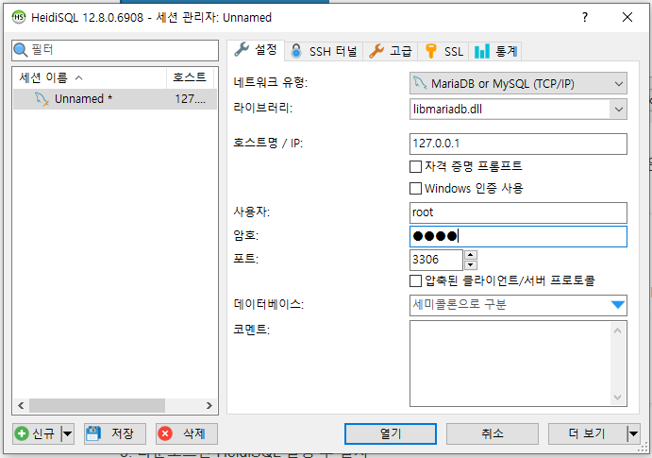Viewport: 652px width, 458px height.
Task: Click the magnifier icon in filter box
Action: tap(21, 50)
